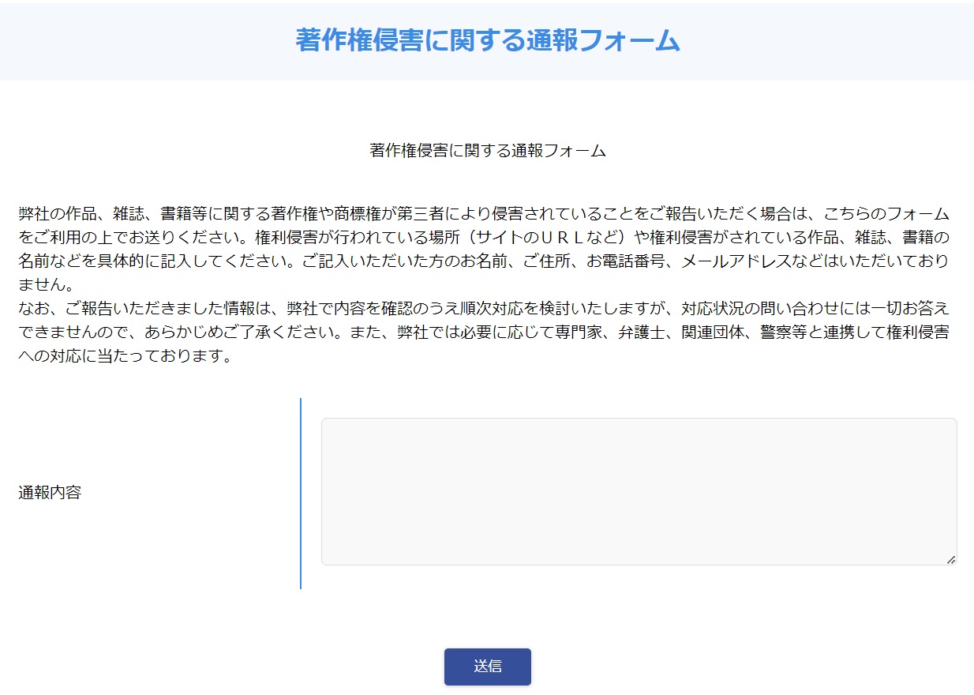The height and width of the screenshot is (695, 974).
Task: Click the blue page title heading
Action: [x=487, y=40]
